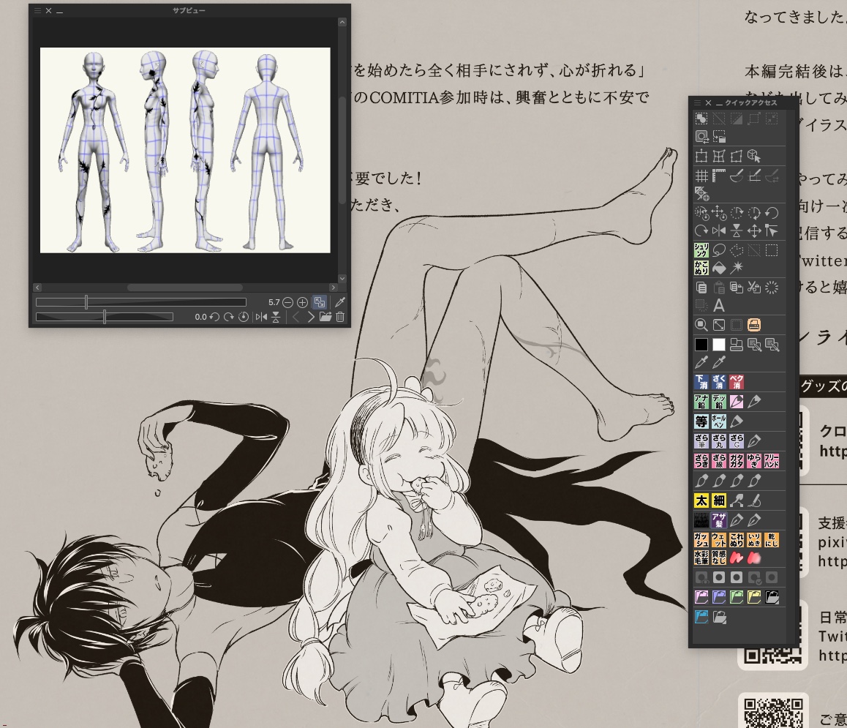Click the Free Transform icon
This screenshot has width=847, height=728.
click(737, 156)
